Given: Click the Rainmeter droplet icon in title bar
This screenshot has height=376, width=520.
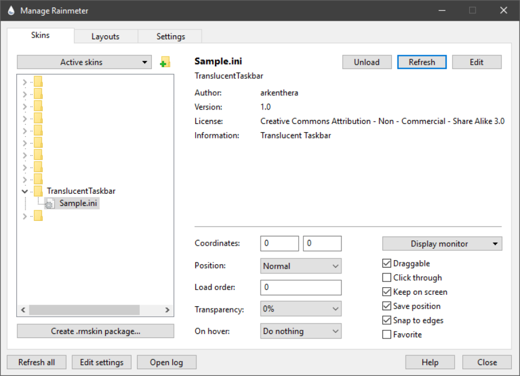Looking at the screenshot, I should (10, 10).
